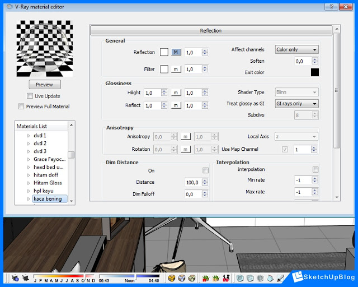The height and width of the screenshot is (287, 358).
Task: Expand the Grace Feyoc material node
Action: pyautogui.click(x=29, y=159)
